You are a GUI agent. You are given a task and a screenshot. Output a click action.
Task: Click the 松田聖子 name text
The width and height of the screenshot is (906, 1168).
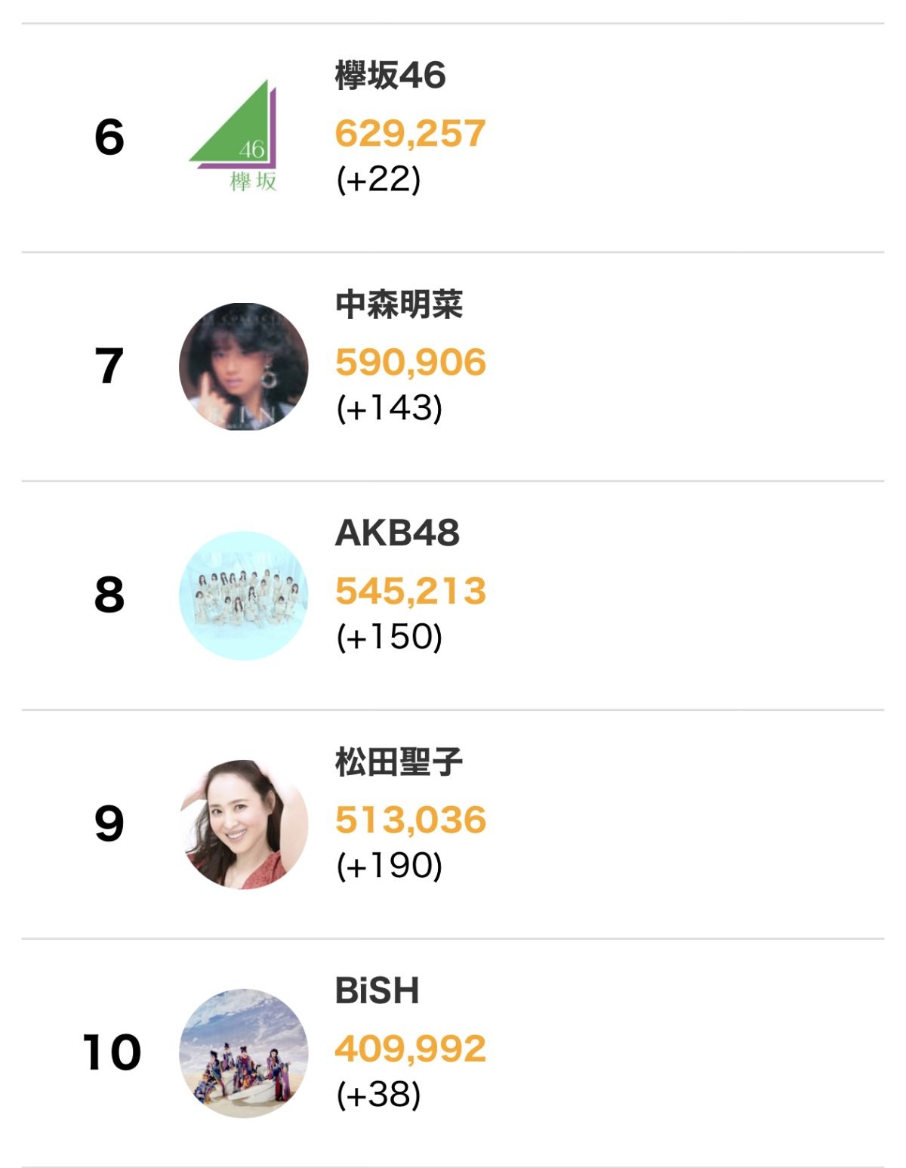399,762
